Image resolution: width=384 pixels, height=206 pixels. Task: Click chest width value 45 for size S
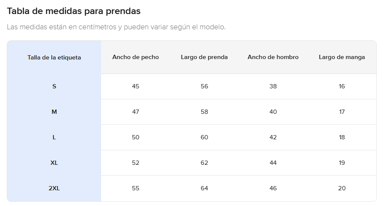tap(136, 86)
